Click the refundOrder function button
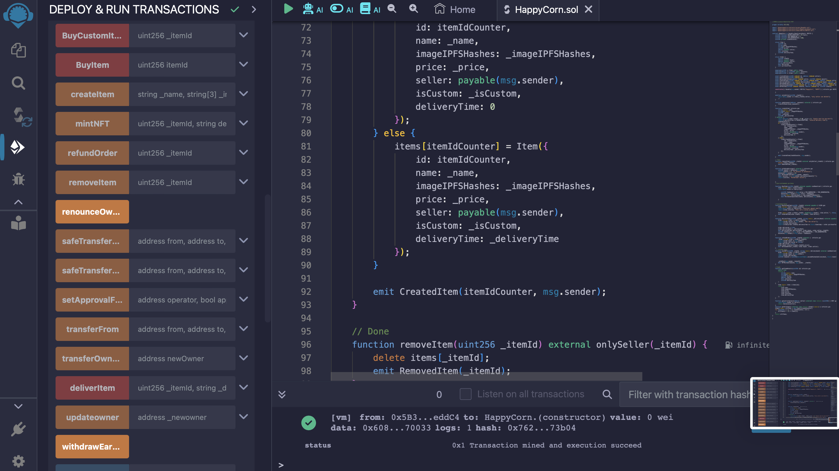 coord(92,153)
